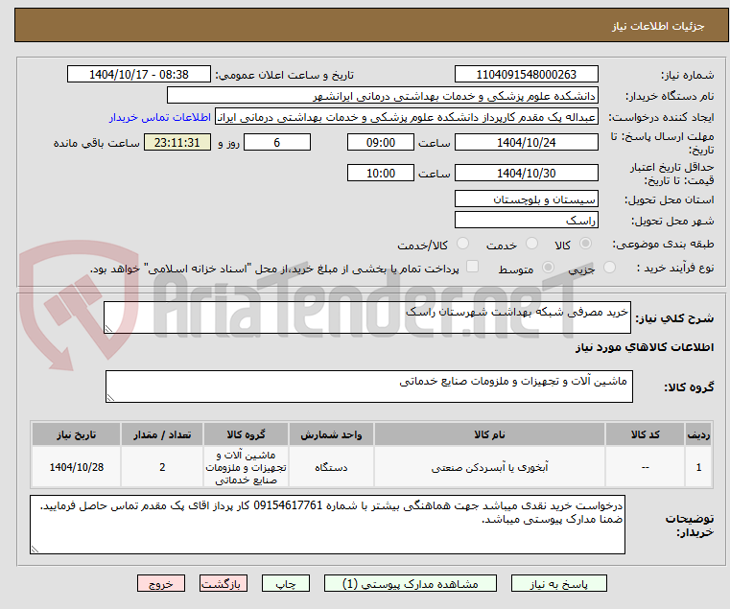Screen dimensions: 730x609
Task: Select the کالا radio button
Action: (585, 244)
